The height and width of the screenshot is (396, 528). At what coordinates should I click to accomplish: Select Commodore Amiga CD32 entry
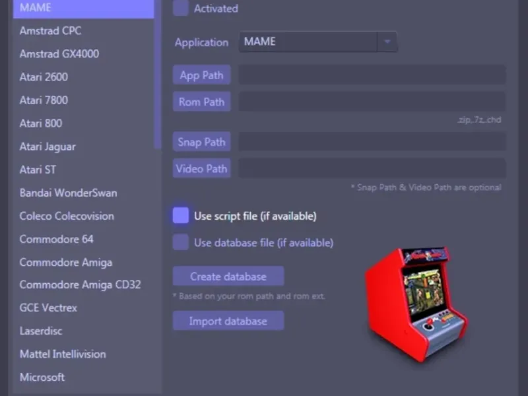80,285
